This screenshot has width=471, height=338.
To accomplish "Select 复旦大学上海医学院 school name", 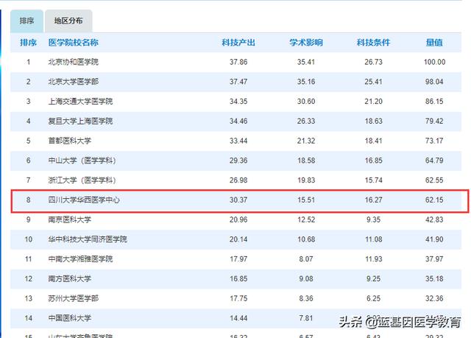I will click(80, 121).
